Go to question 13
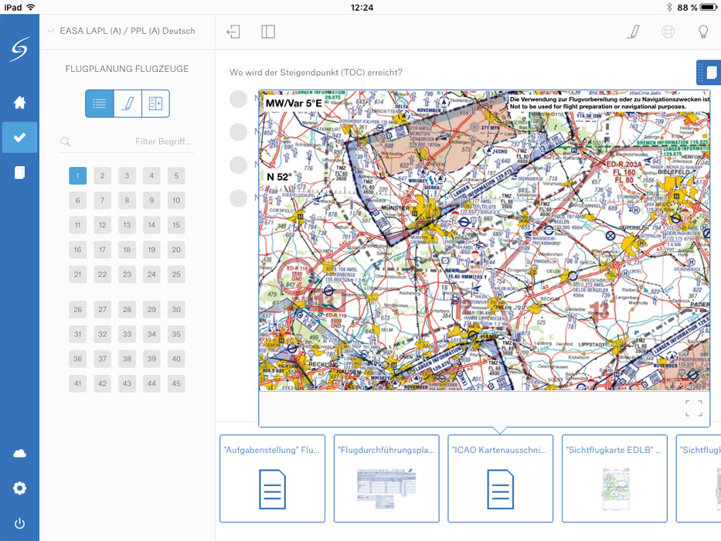The image size is (721, 541). [127, 225]
